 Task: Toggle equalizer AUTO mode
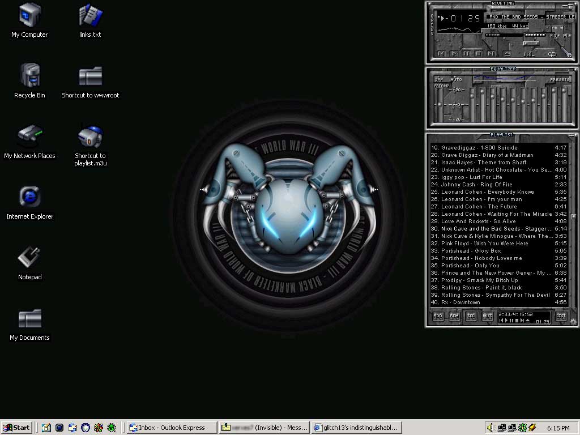coord(456,80)
